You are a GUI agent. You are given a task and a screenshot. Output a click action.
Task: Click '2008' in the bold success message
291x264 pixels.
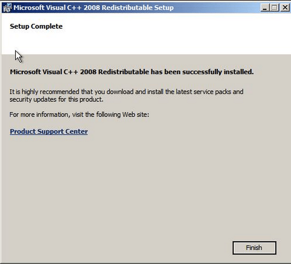88,72
